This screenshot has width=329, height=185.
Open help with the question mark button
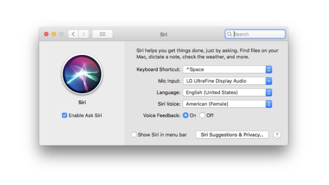277,135
